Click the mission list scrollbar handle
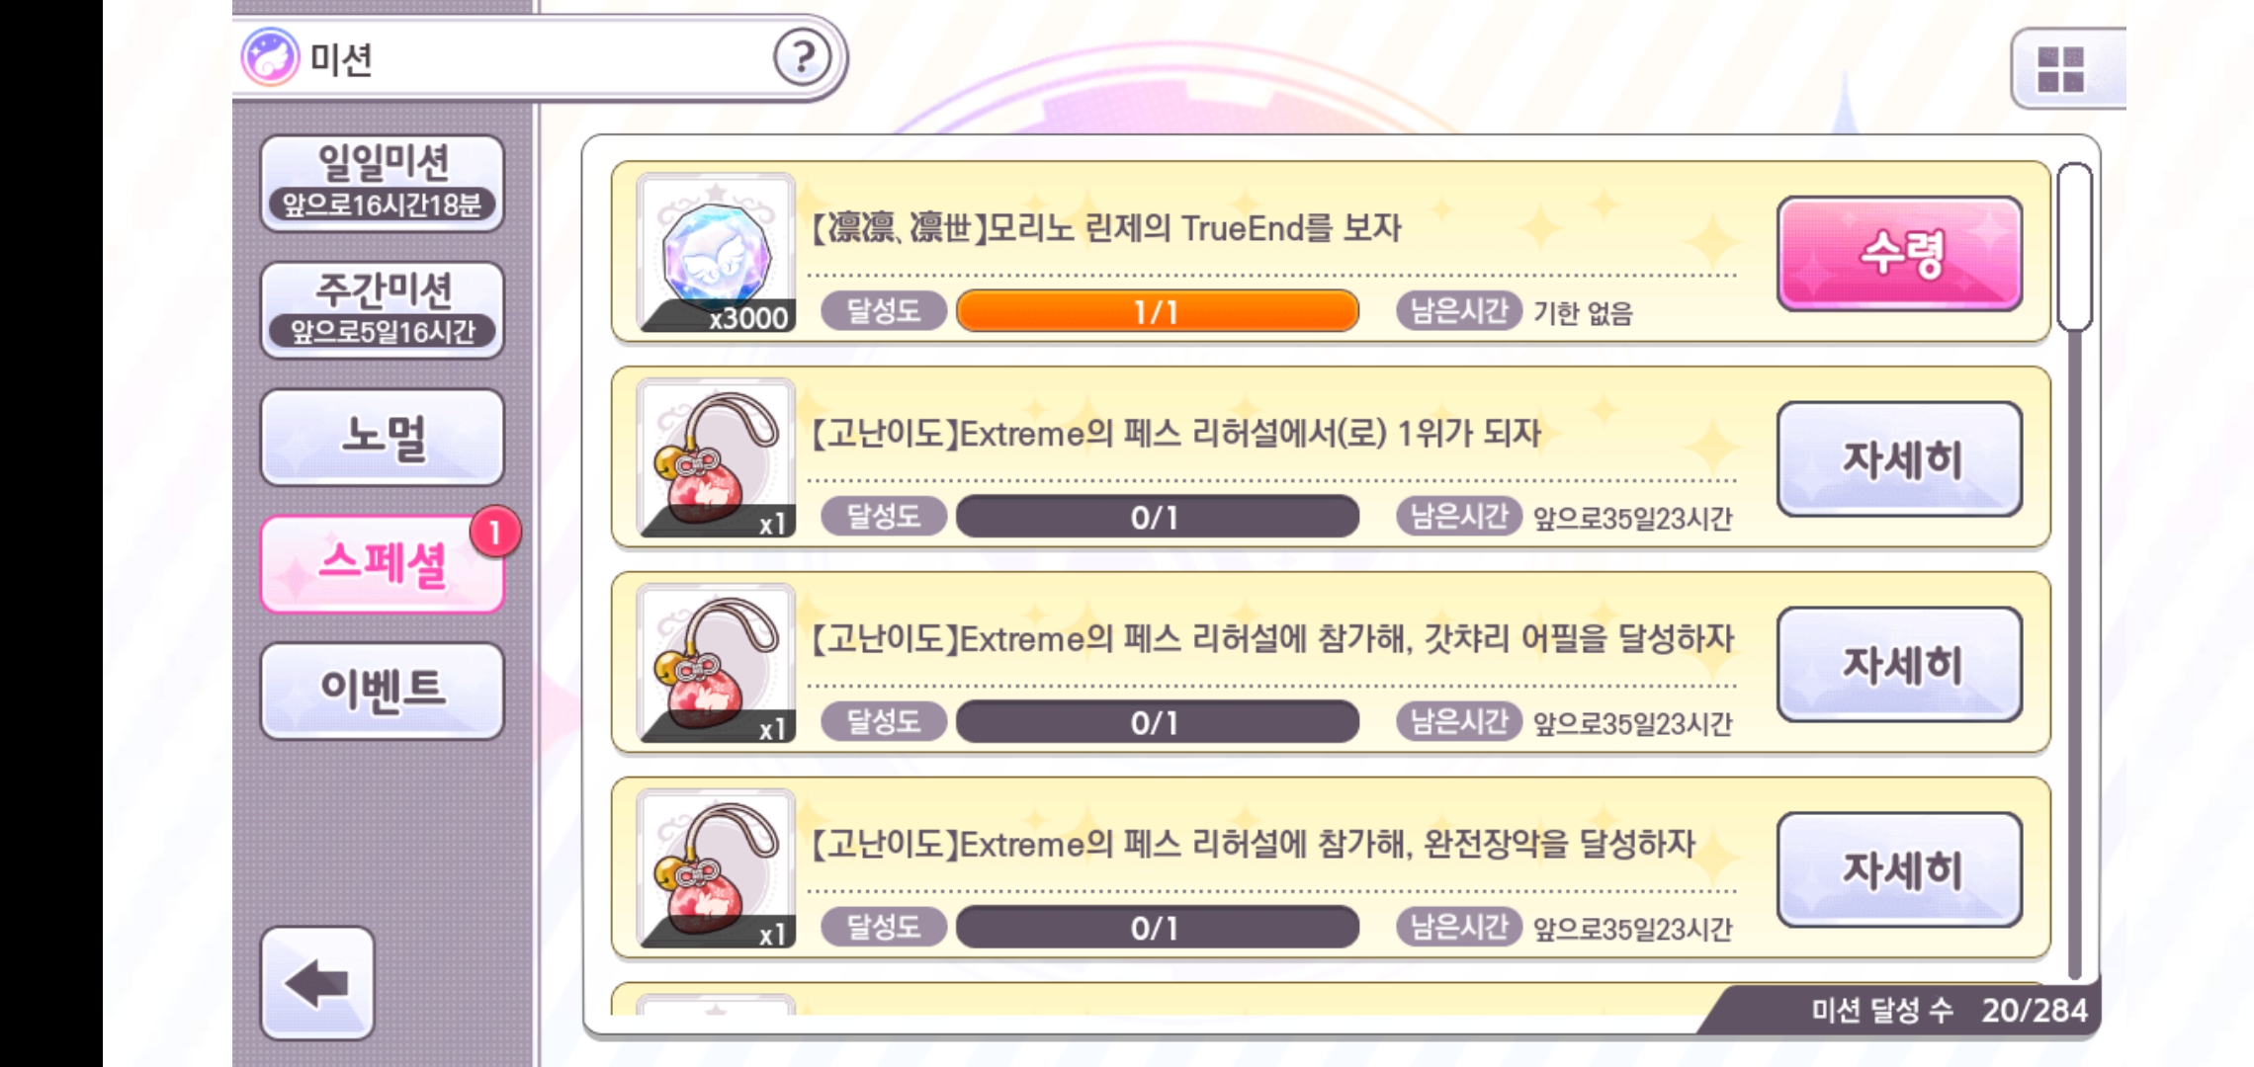The width and height of the screenshot is (2254, 1067). tap(2075, 247)
